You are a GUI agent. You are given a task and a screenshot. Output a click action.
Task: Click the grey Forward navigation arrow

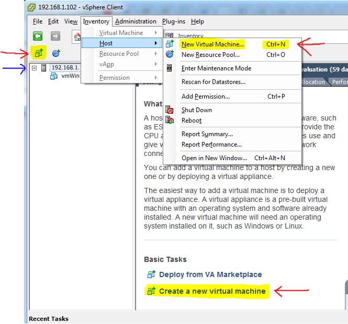(55, 36)
